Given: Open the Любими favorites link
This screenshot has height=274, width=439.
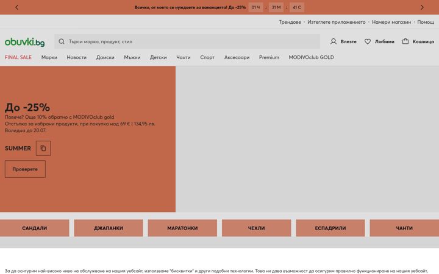Looking at the screenshot, I should (x=384, y=41).
